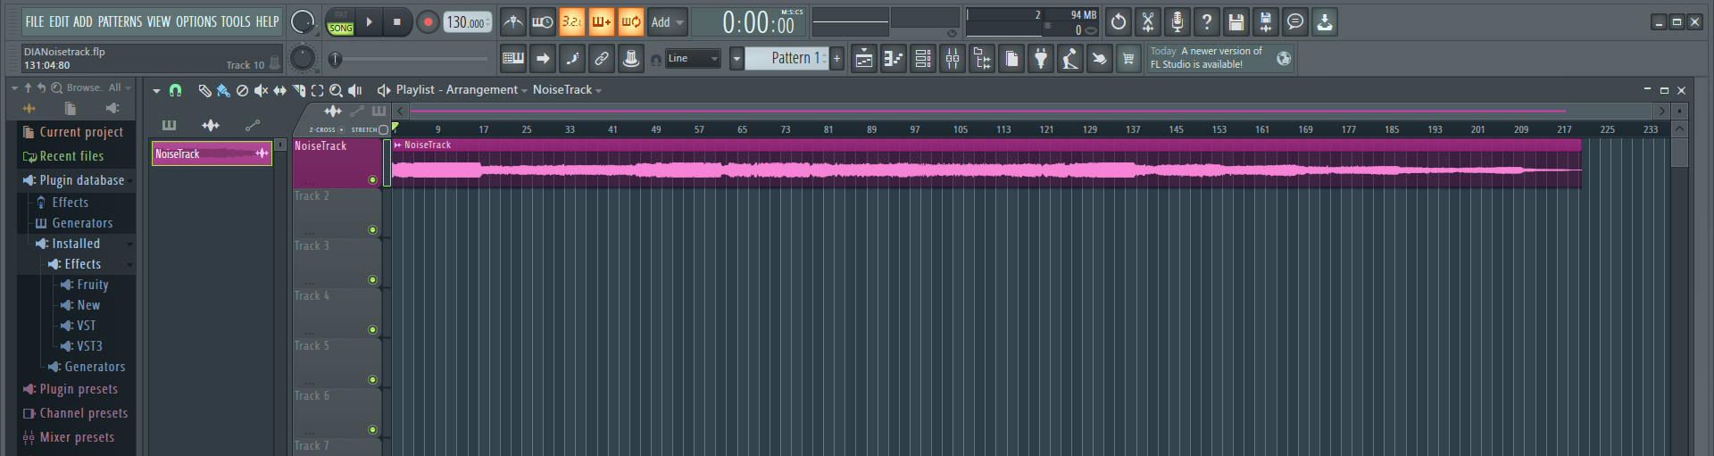Toggle auto scrolling arrow
1714x456 pixels.
543,59
